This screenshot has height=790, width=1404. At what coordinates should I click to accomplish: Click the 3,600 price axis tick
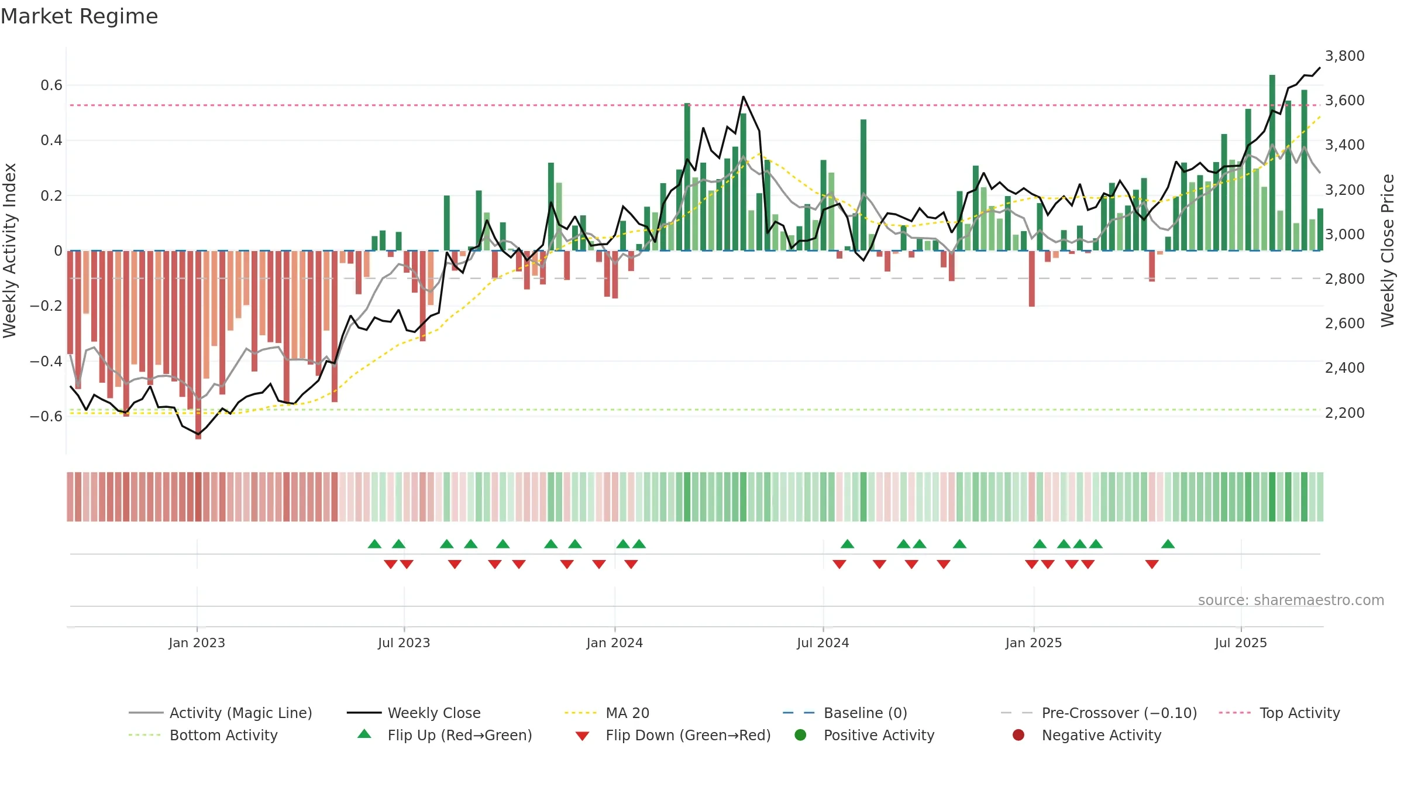click(x=1344, y=101)
